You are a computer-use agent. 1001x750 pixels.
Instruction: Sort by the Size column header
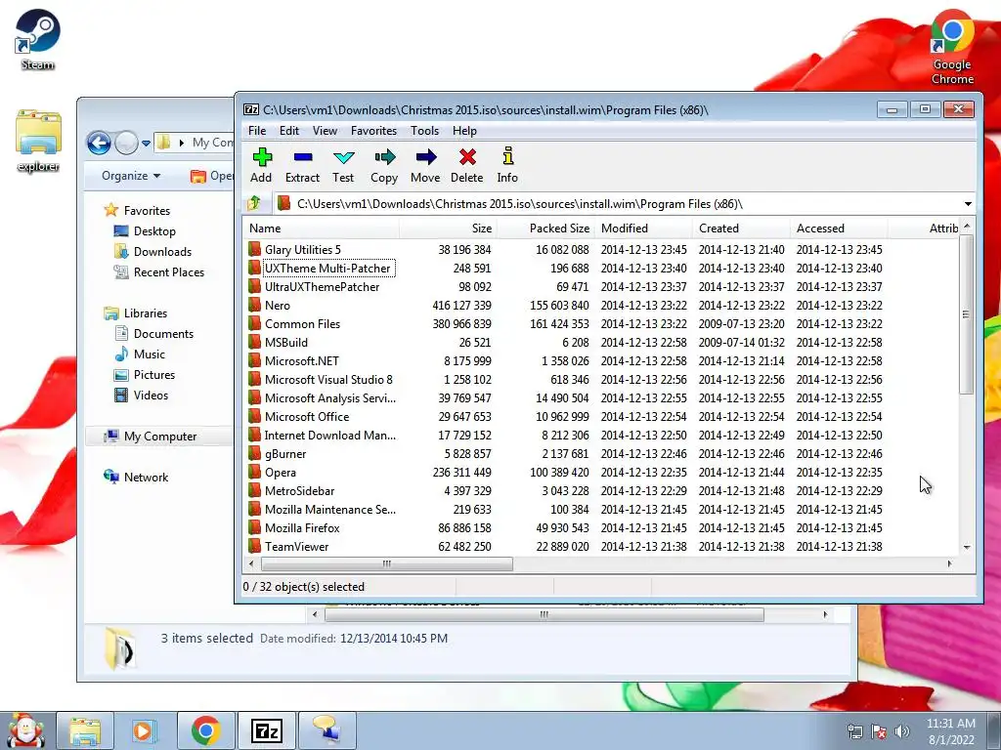(x=448, y=229)
